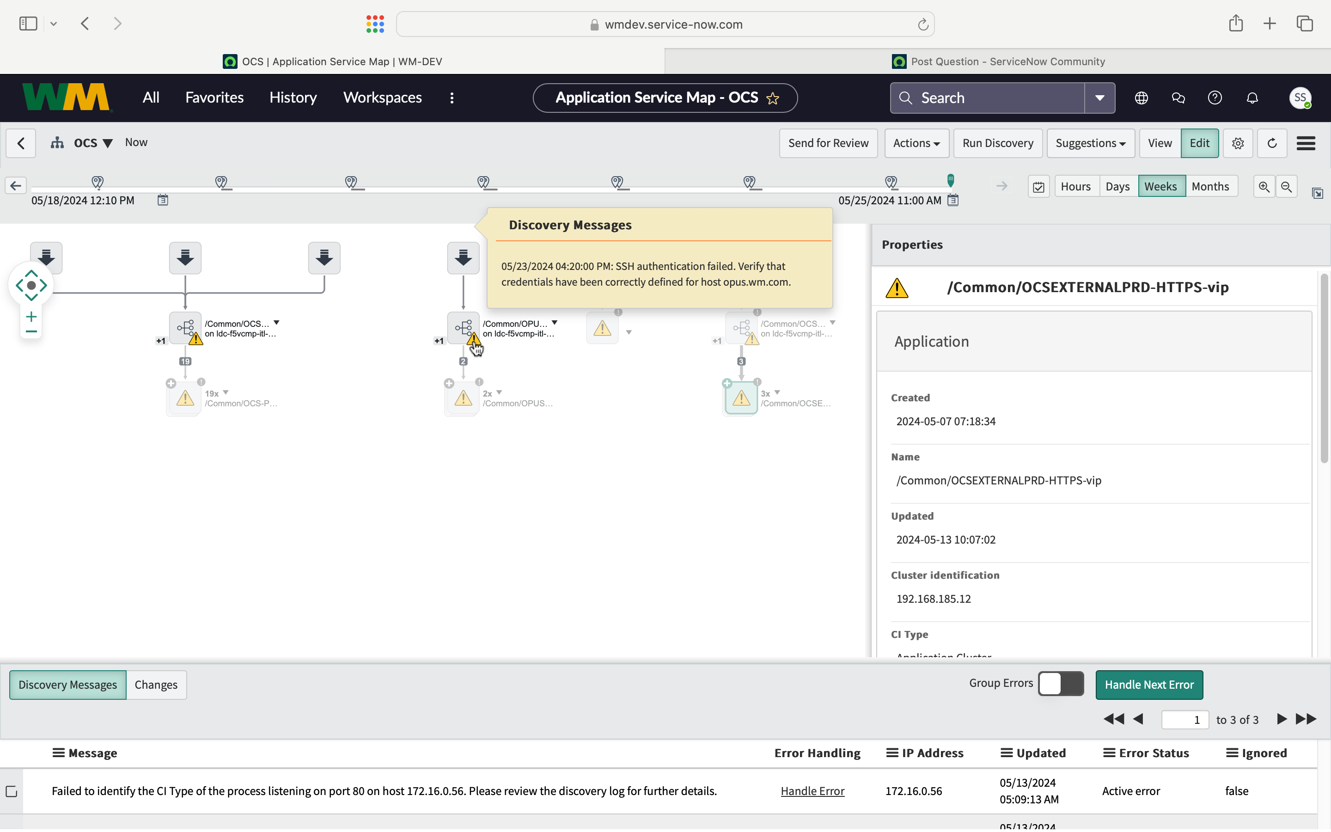Viewport: 1331px width, 832px height.
Task: Open the colorful apps grid icon
Action: coord(375,24)
